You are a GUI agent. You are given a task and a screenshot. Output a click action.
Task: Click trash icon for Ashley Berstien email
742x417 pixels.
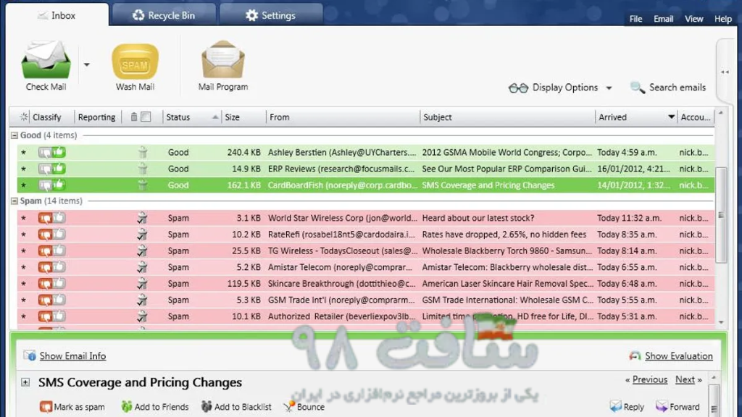click(143, 152)
